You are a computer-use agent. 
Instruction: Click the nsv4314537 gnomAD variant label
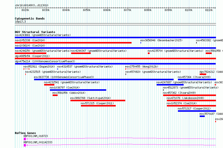point(85,66)
